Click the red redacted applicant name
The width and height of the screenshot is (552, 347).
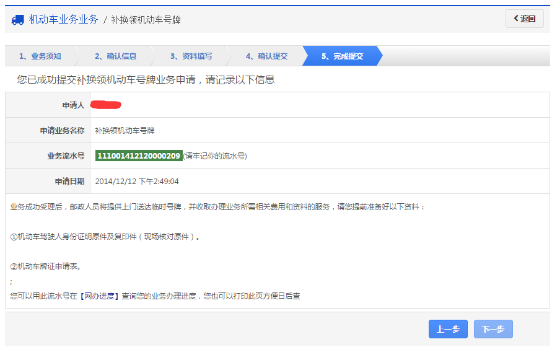[x=106, y=105]
